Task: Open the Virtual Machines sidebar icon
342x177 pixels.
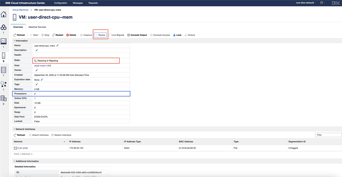Action: (x=3, y=55)
